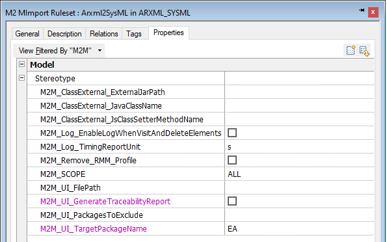Click the import properties icon with arrow
Image resolution: width=387 pixels, height=242 pixels.
tap(364, 51)
